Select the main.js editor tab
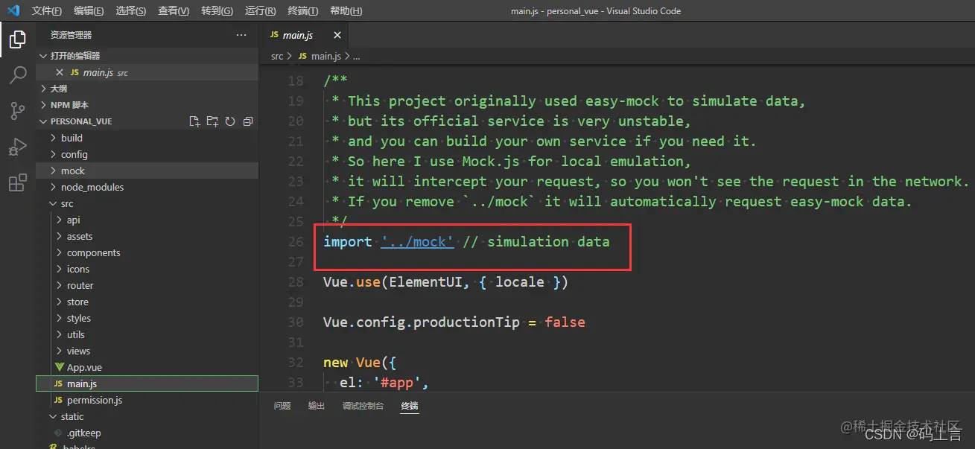The height and width of the screenshot is (449, 975). click(303, 35)
